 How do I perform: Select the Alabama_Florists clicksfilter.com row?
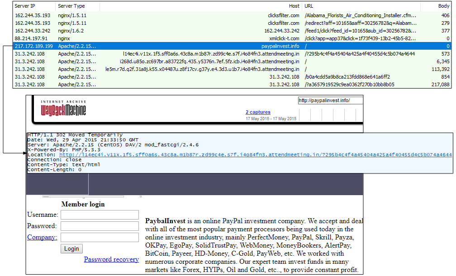point(226,15)
